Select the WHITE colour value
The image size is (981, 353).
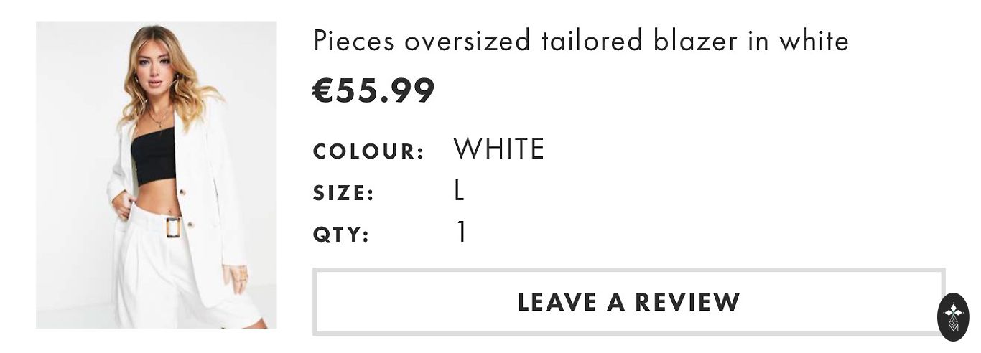coord(498,149)
